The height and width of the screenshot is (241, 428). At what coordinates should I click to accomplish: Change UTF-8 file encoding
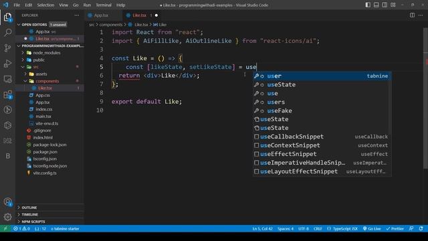(x=304, y=229)
